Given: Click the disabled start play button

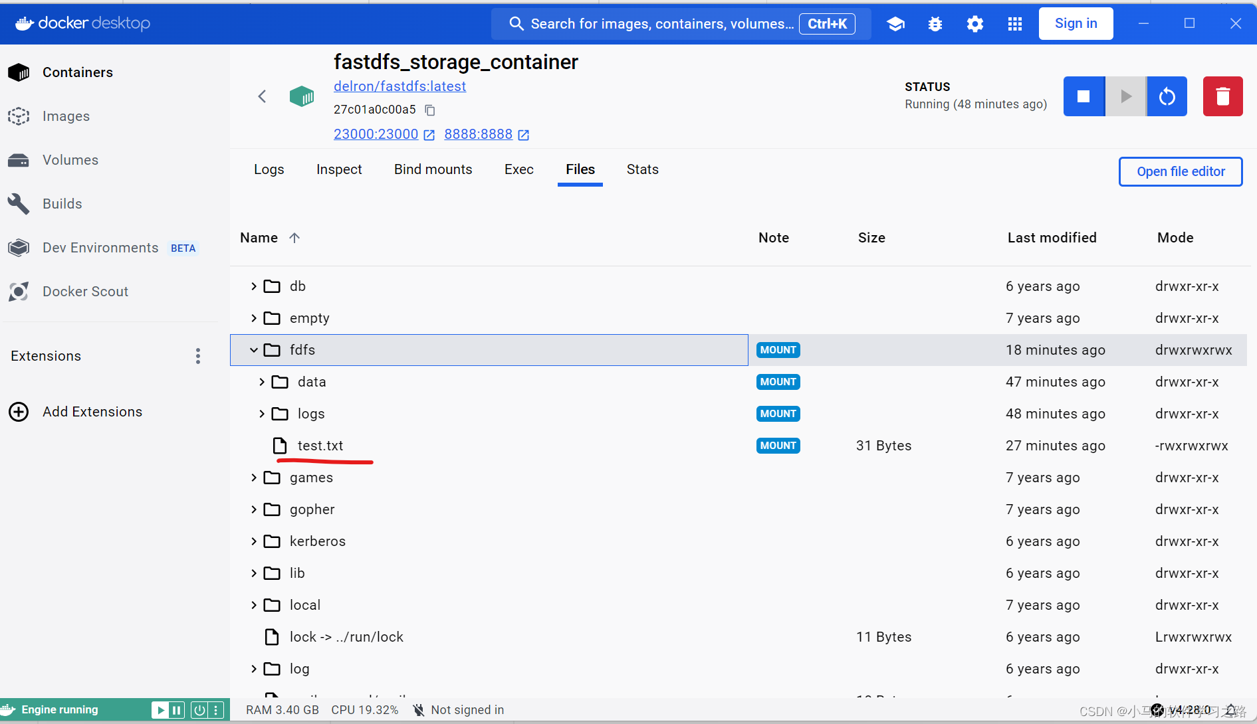Looking at the screenshot, I should coord(1125,96).
